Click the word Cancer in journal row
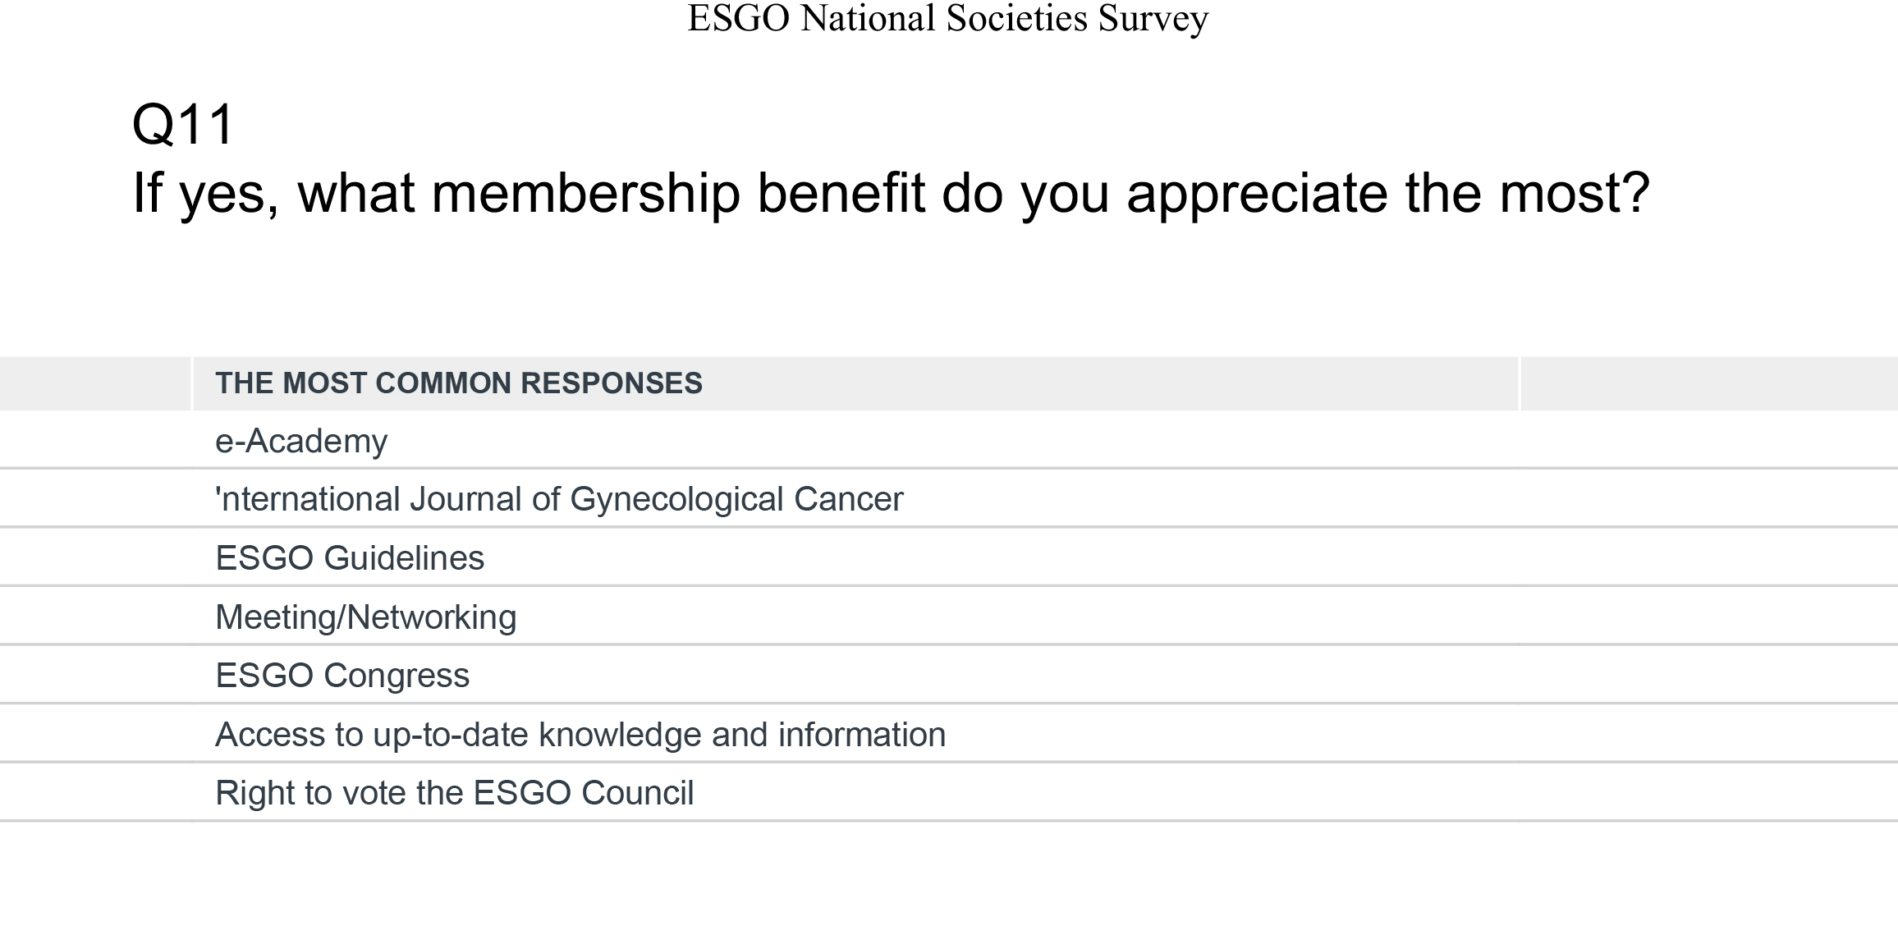Viewport: 1898px width, 926px height. coord(848,499)
